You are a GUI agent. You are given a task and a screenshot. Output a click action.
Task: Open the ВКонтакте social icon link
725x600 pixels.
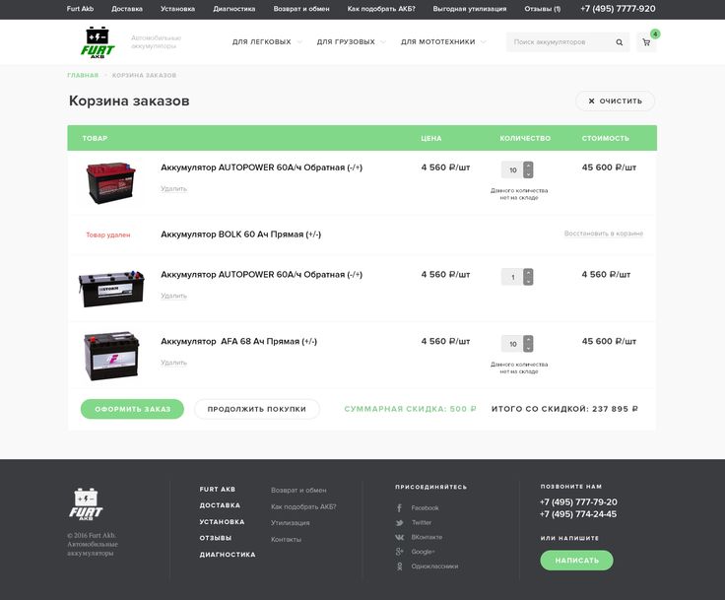tap(400, 537)
